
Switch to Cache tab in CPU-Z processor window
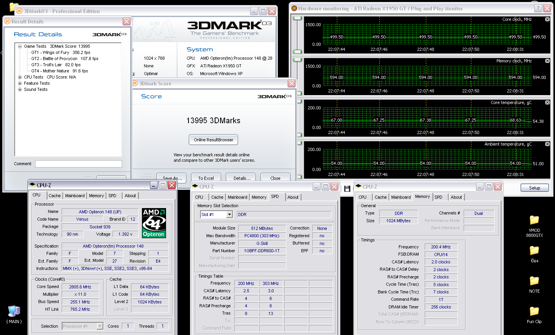(x=54, y=196)
